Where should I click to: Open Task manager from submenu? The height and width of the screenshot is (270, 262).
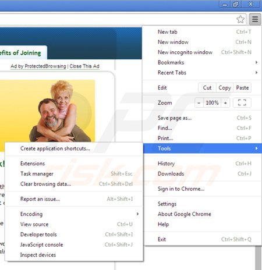(x=74, y=173)
